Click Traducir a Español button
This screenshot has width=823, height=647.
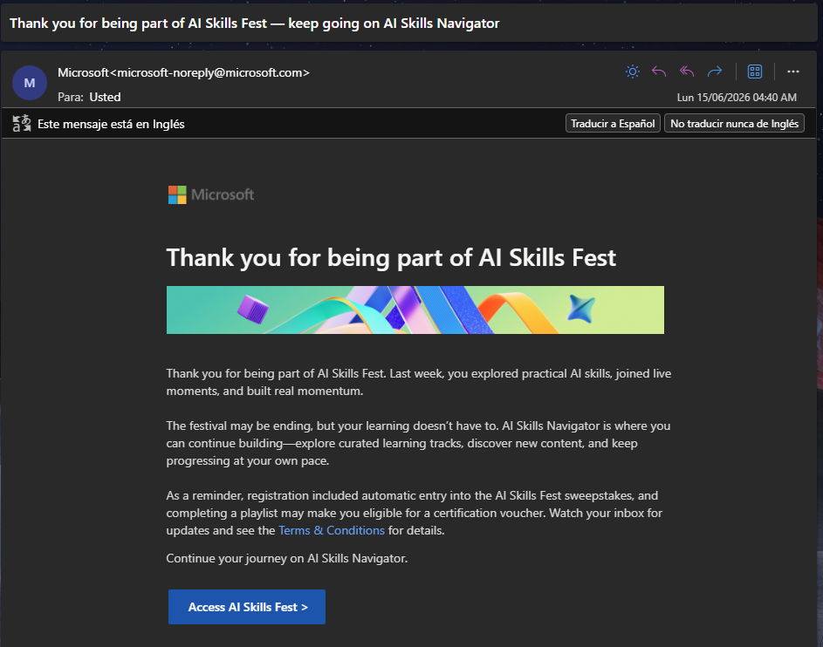pos(613,123)
